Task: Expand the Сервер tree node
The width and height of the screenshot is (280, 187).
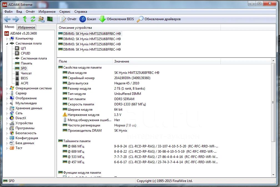Action: (7, 94)
